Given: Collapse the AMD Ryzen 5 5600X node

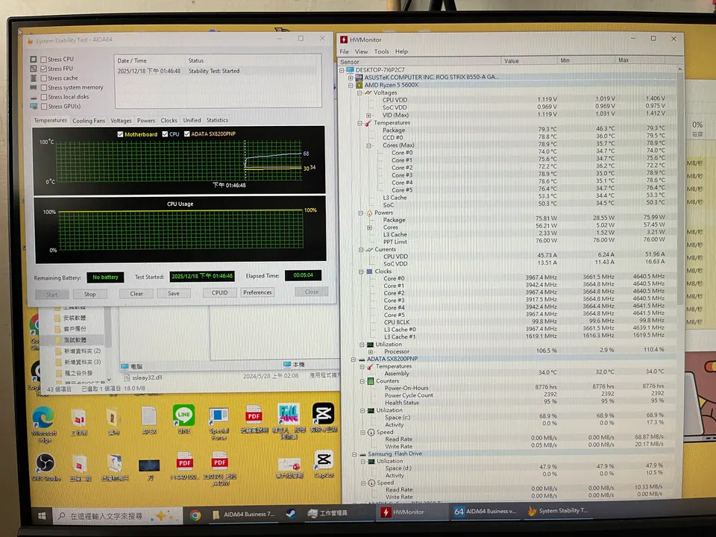Looking at the screenshot, I should [351, 85].
